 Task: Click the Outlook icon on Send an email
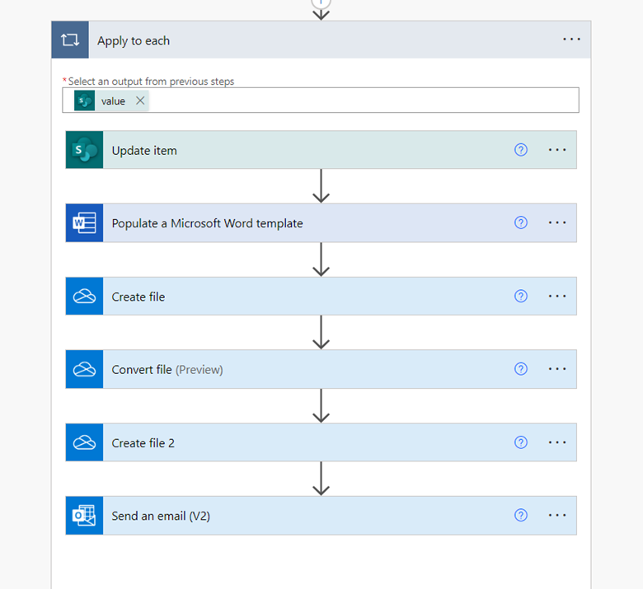pyautogui.click(x=84, y=515)
